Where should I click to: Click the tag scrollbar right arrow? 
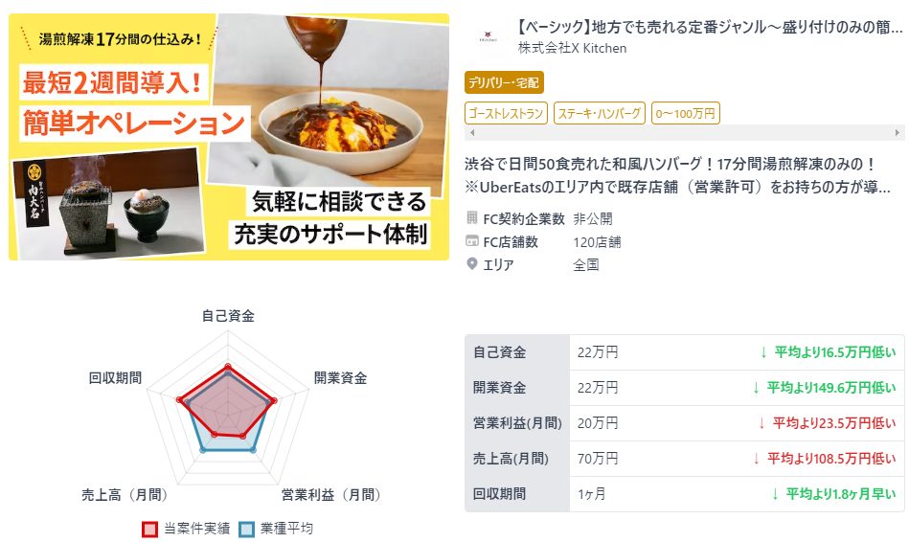[898, 133]
